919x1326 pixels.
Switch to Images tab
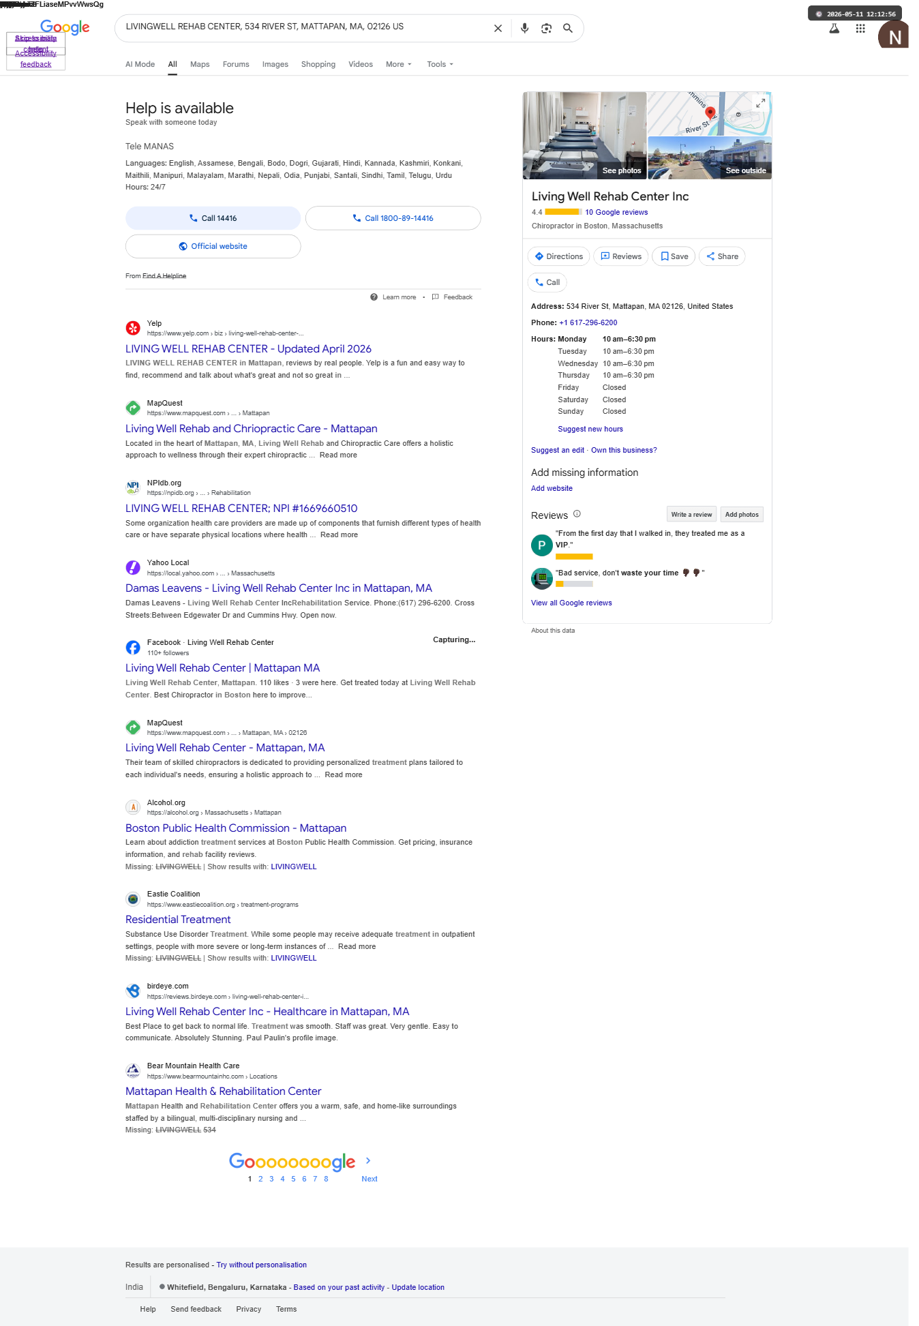click(275, 64)
